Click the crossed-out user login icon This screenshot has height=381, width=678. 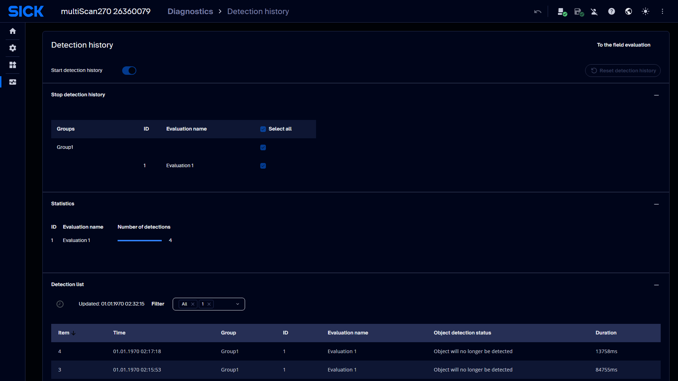click(594, 12)
